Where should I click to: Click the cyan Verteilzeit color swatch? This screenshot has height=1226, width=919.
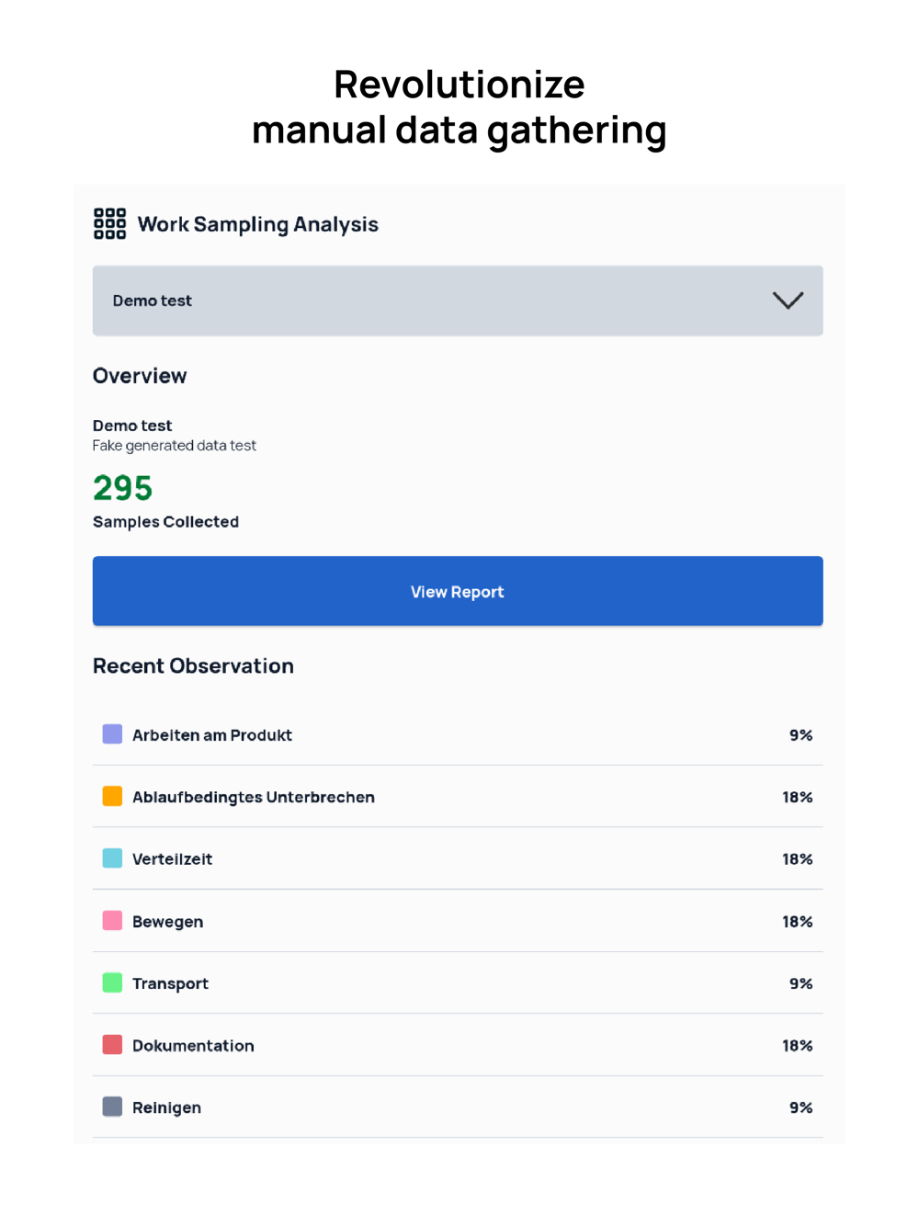pyautogui.click(x=112, y=858)
